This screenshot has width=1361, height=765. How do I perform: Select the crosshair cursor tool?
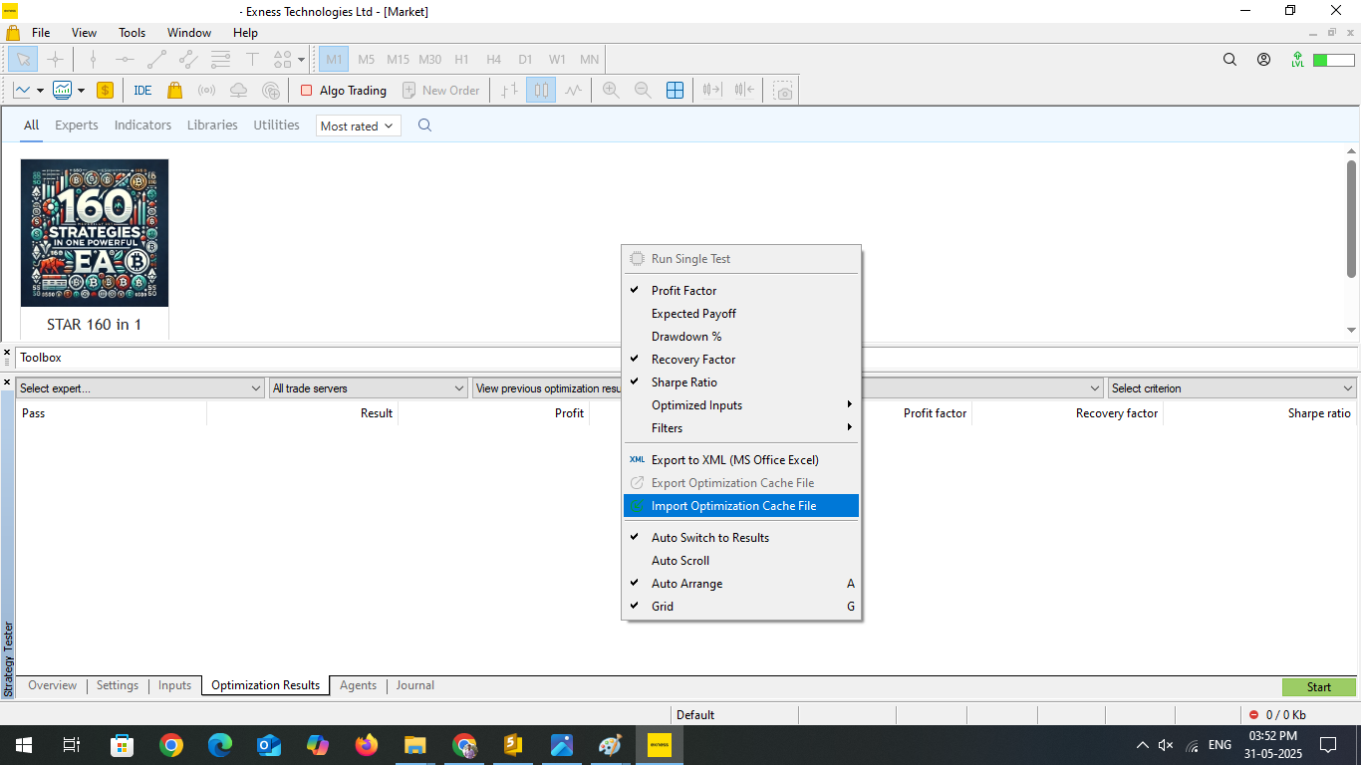(56, 59)
